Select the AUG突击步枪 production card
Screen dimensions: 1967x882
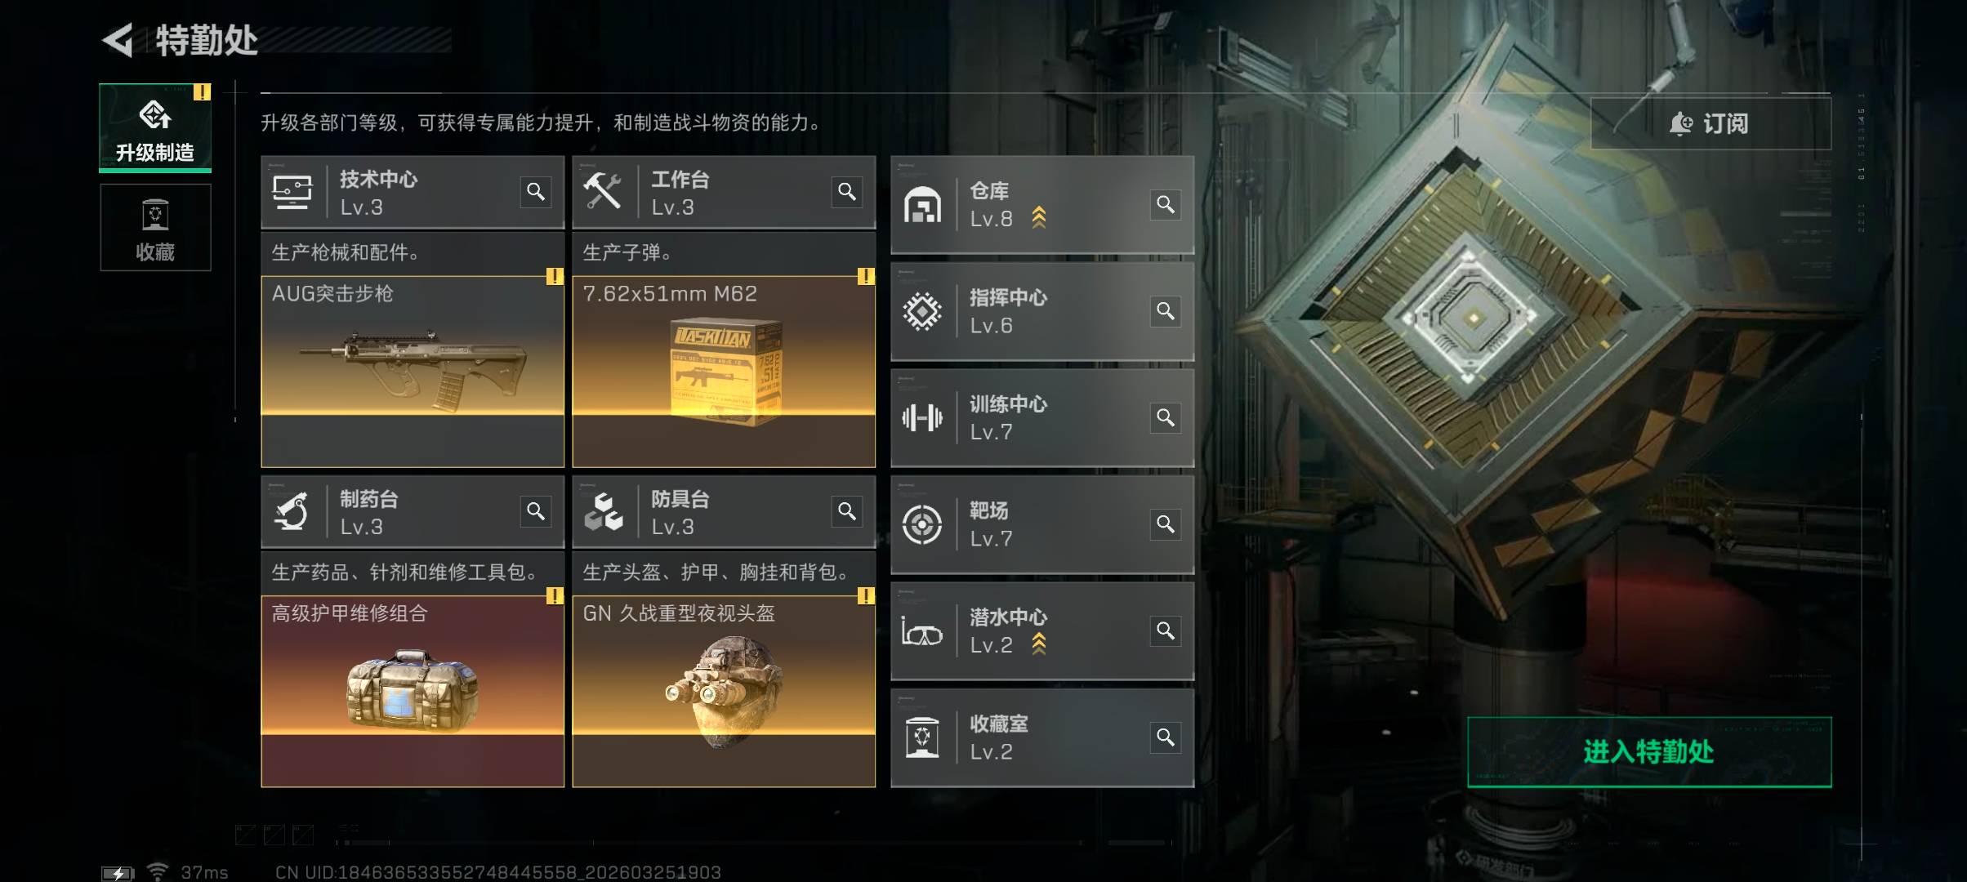pyautogui.click(x=413, y=372)
